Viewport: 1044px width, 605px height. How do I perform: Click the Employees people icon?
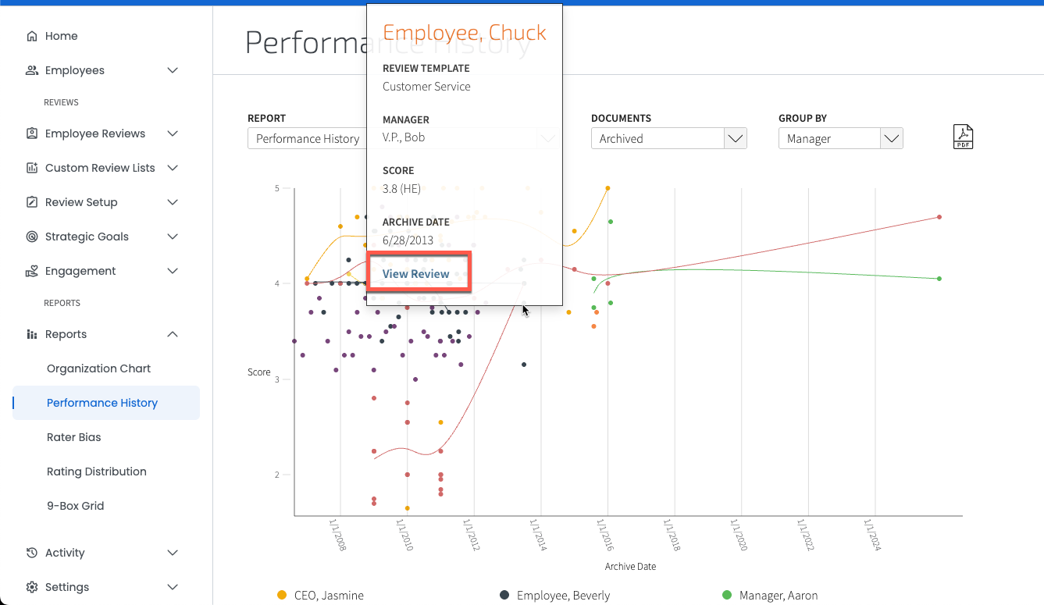click(x=32, y=70)
